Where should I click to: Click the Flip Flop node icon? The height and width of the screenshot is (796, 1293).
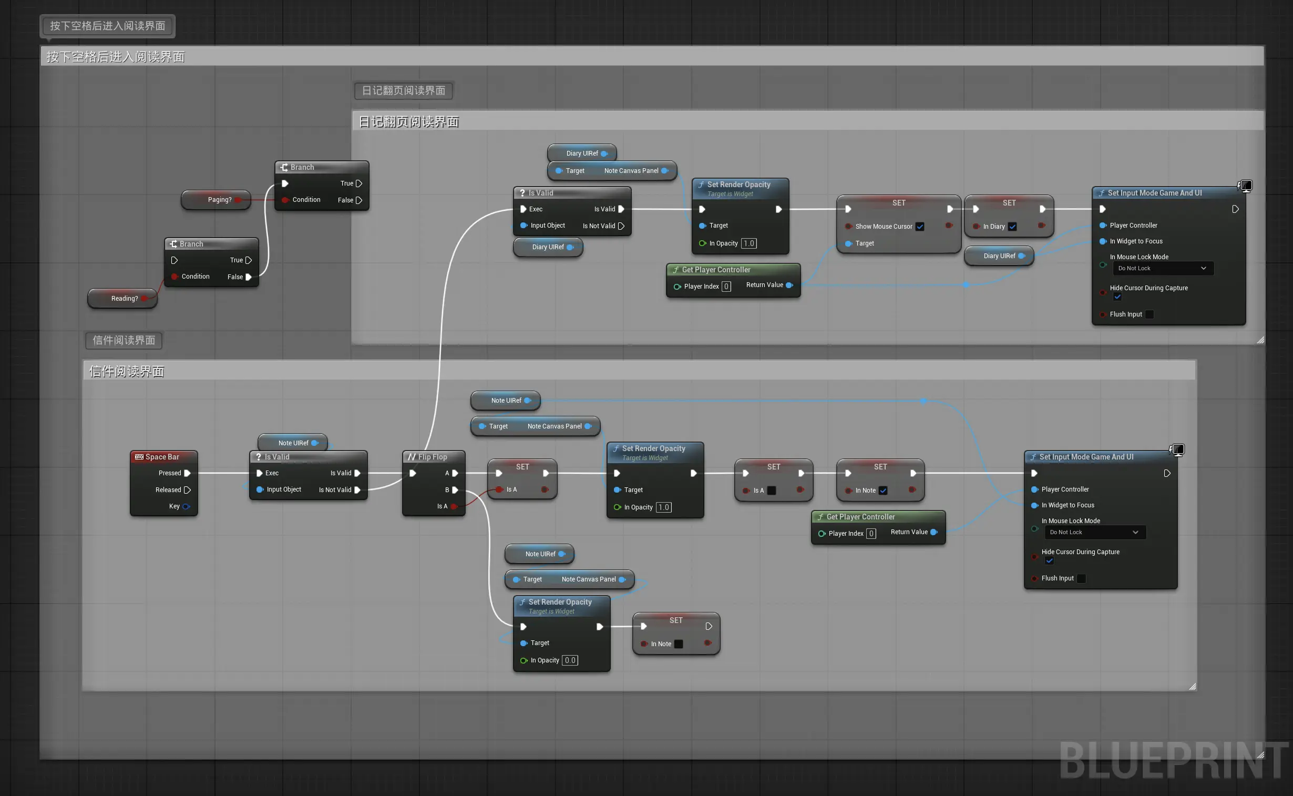412,457
